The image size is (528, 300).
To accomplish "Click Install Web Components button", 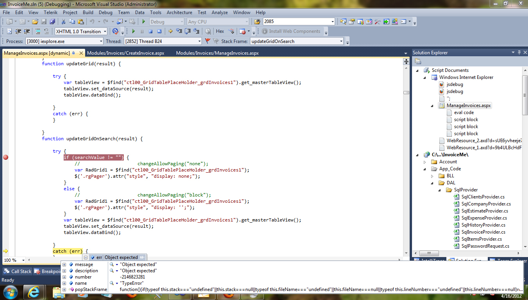I will (x=291, y=31).
